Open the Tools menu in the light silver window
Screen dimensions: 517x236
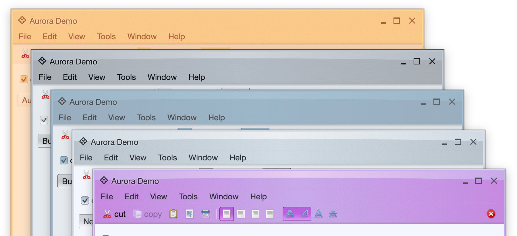[167, 158]
